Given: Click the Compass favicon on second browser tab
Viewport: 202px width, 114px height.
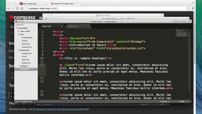Looking at the screenshot, I should tap(52, 3).
